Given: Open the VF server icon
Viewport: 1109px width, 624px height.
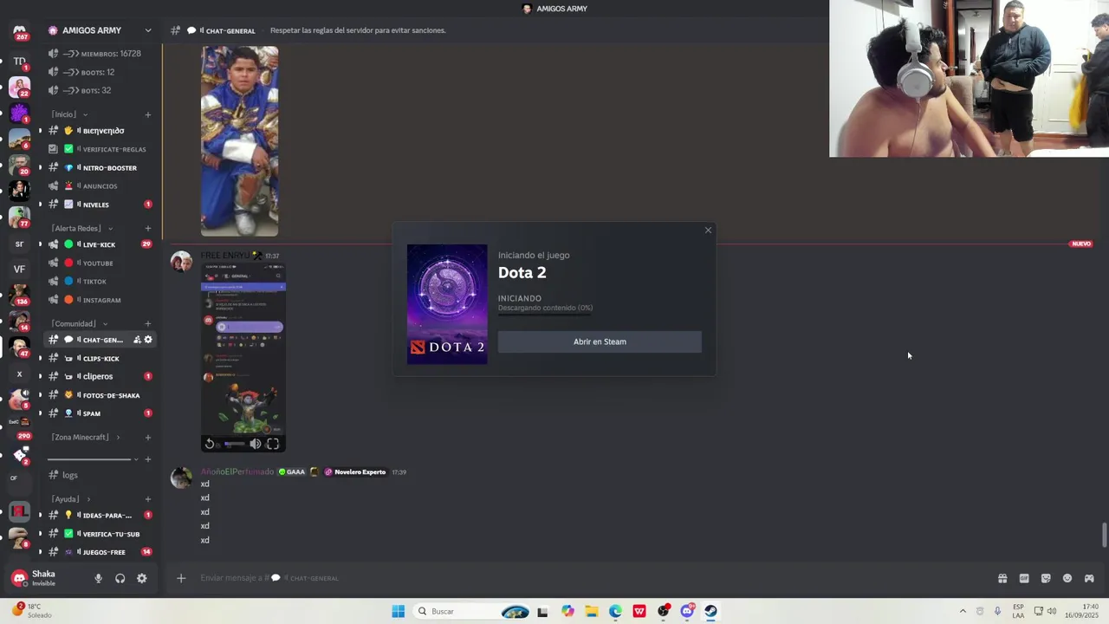Looking at the screenshot, I should [19, 270].
